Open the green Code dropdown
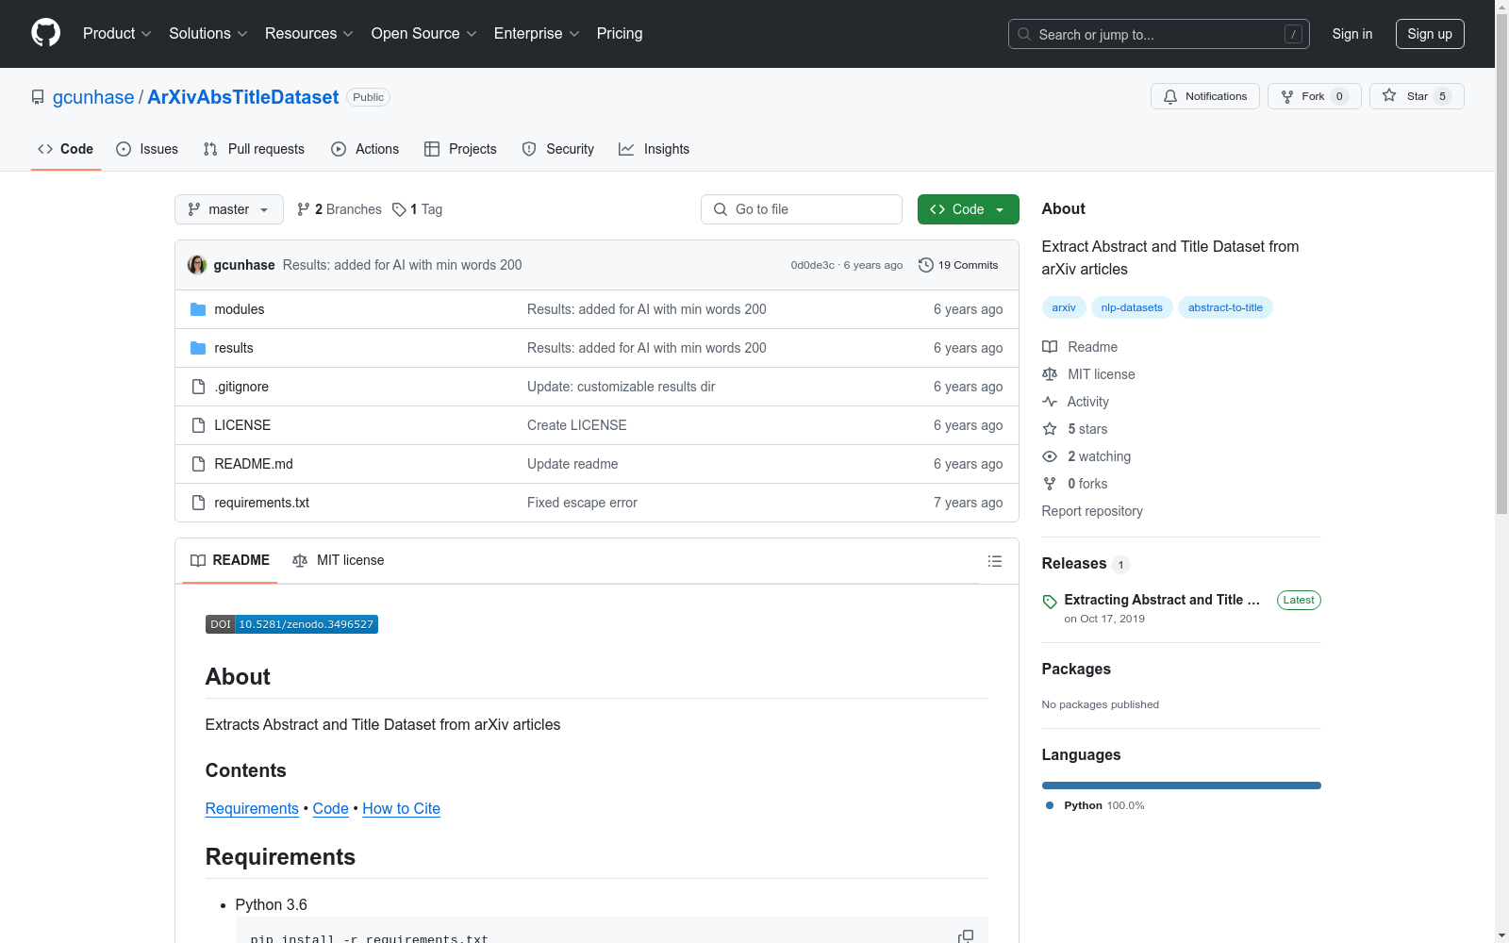1509x943 pixels. (968, 209)
